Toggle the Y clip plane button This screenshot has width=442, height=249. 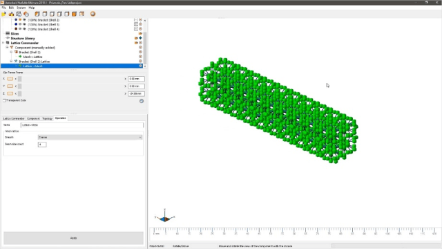pos(10,86)
